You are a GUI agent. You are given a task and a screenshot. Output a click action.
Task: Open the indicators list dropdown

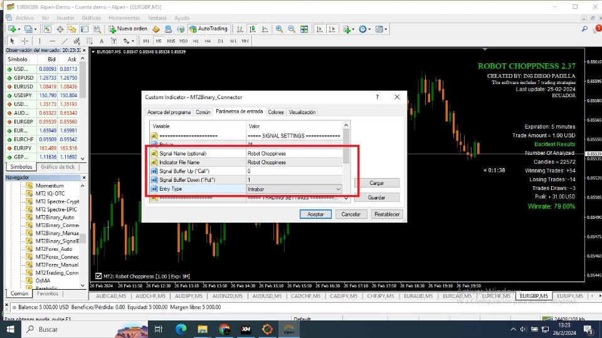(x=349, y=29)
